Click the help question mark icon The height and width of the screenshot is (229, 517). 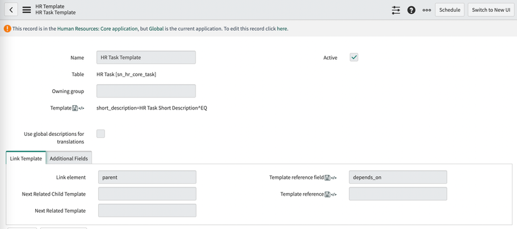pyautogui.click(x=411, y=10)
